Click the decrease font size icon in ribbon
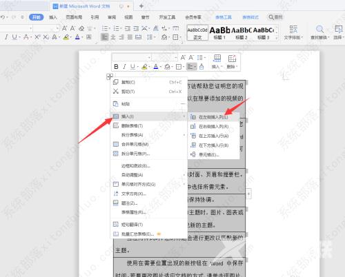345x277 pixels. pos(72,28)
